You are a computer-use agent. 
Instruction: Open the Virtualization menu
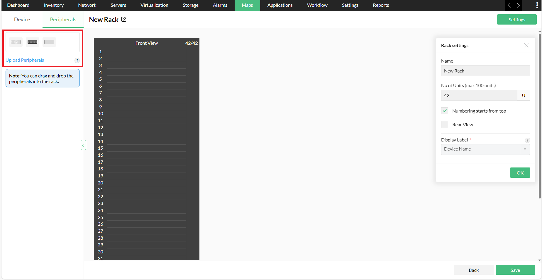pyautogui.click(x=154, y=5)
